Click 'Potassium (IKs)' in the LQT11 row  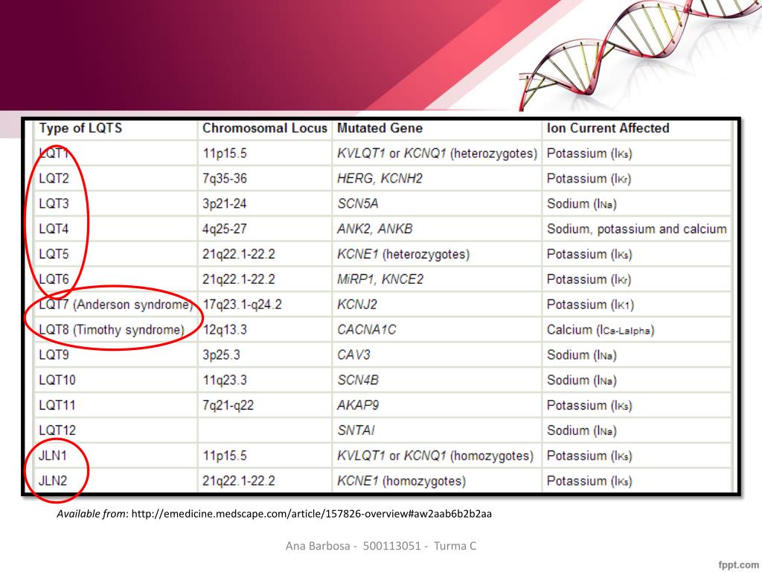click(589, 406)
